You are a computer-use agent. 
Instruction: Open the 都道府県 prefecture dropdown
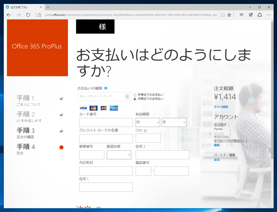click(119, 155)
